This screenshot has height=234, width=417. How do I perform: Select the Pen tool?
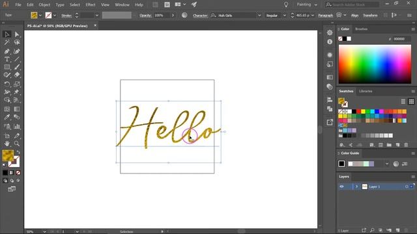click(7, 51)
